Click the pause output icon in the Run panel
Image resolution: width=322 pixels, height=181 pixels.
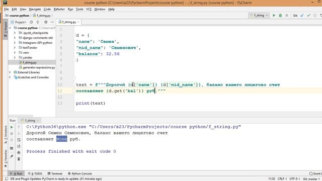(x=12, y=140)
